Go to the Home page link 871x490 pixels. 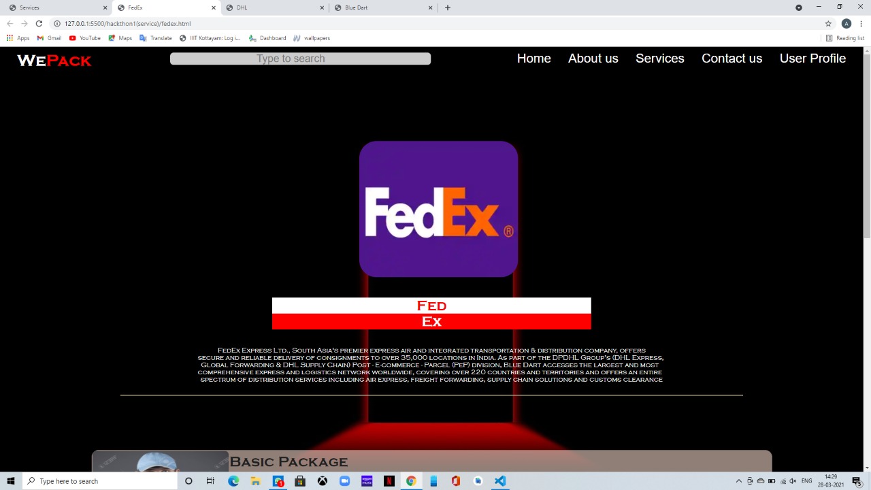point(533,59)
